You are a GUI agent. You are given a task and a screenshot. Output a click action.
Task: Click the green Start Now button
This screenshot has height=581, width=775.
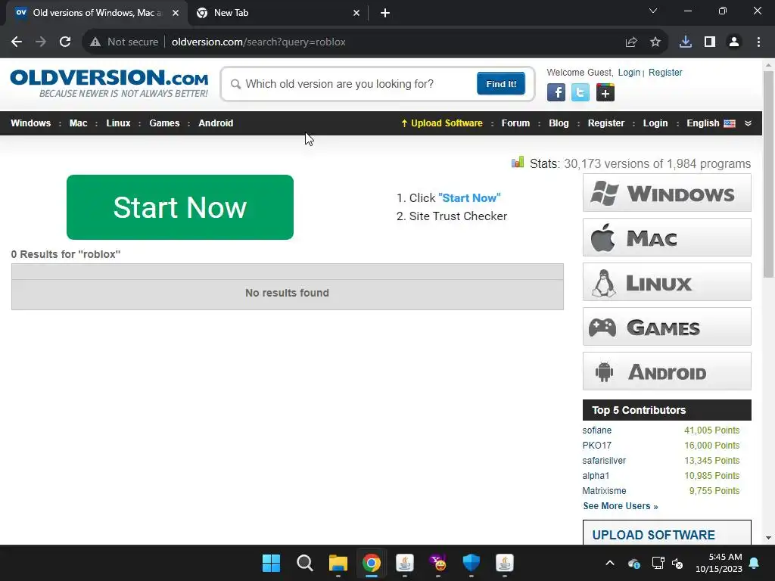point(180,207)
